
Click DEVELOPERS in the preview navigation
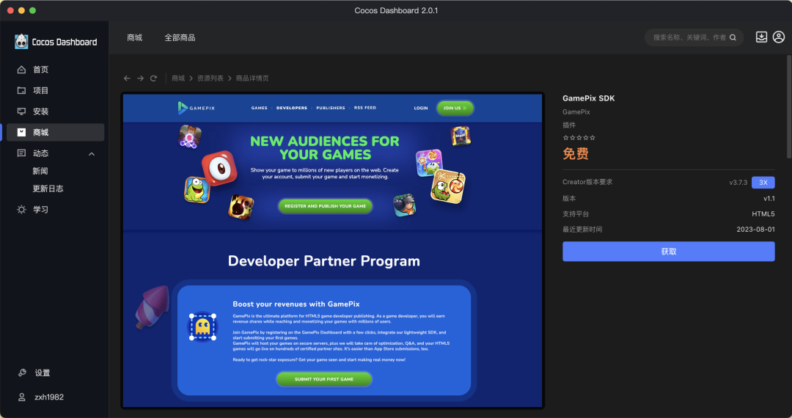tap(291, 108)
